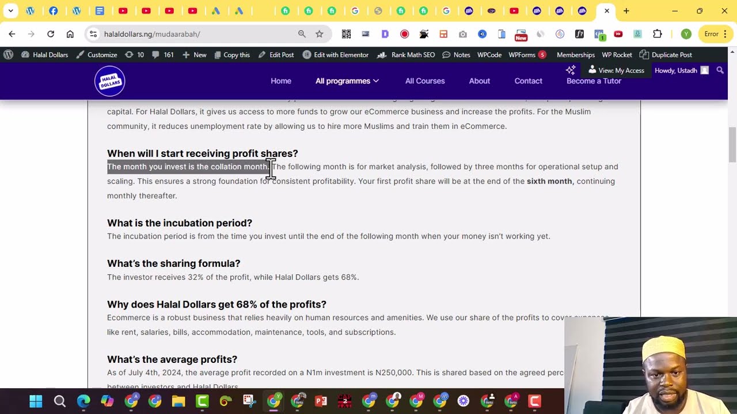The image size is (737, 414).
Task: Open the 10 updates admin bar item
Action: point(134,55)
